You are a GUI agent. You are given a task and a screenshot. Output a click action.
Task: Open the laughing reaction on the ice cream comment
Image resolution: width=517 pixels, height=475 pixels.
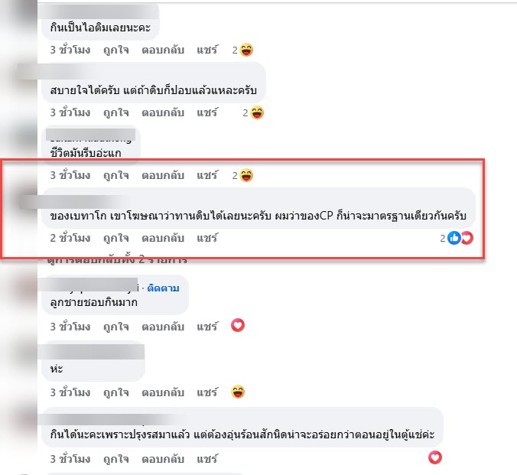[x=246, y=50]
